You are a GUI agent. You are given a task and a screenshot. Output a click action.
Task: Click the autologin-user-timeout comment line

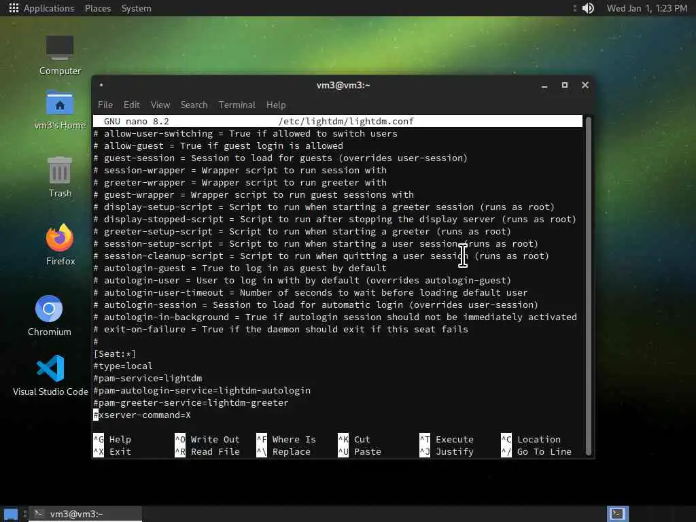point(310,292)
